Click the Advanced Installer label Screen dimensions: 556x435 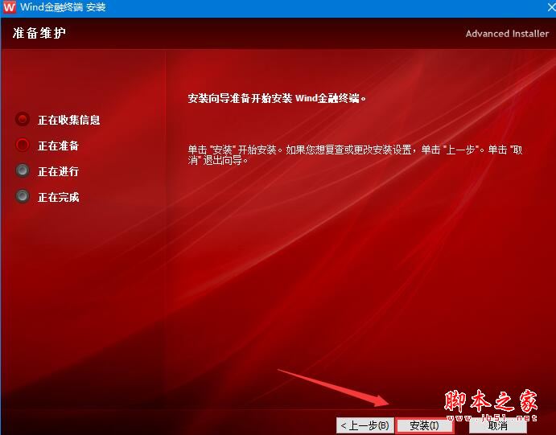click(x=507, y=34)
